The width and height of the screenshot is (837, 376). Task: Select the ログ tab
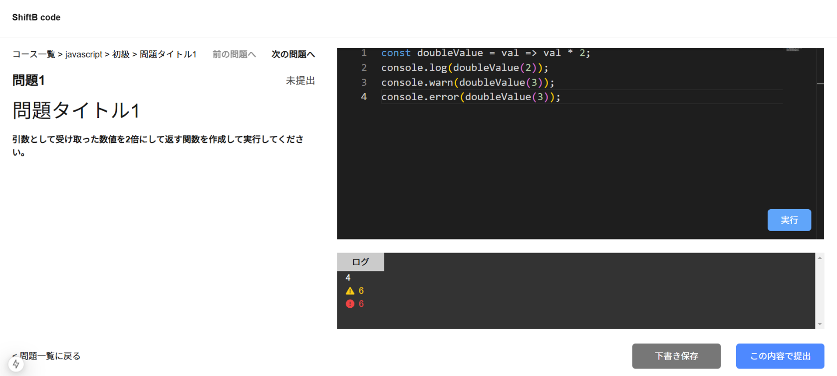(x=360, y=262)
